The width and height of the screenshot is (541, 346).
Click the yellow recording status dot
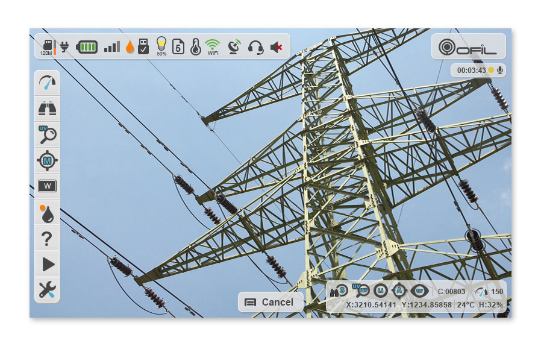(491, 70)
